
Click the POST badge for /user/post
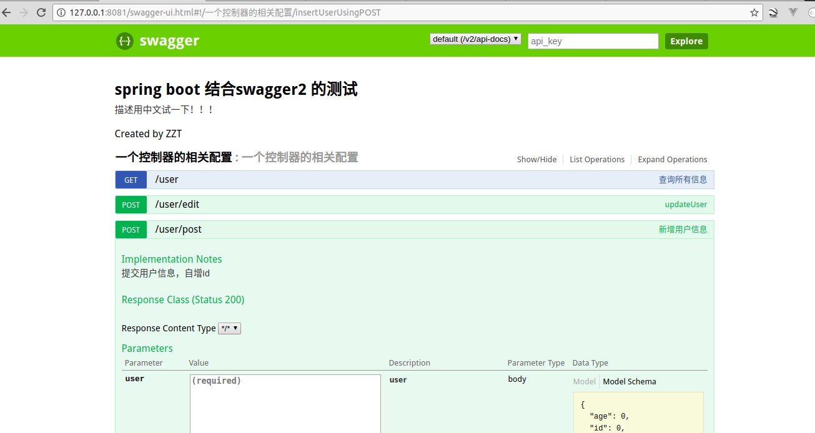(x=131, y=230)
